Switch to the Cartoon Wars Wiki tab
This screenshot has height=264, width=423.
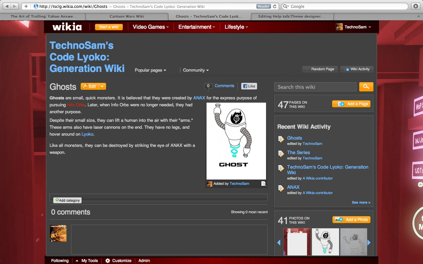pyautogui.click(x=127, y=16)
